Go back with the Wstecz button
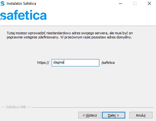This screenshot has width=156, height=121. [90, 115]
